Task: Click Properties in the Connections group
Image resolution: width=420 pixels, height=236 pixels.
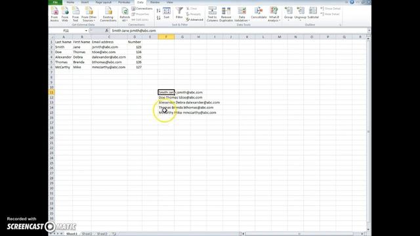Action: [140, 14]
